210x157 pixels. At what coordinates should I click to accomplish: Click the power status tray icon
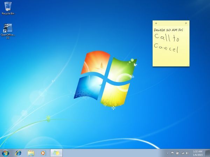pyautogui.click(x=177, y=153)
